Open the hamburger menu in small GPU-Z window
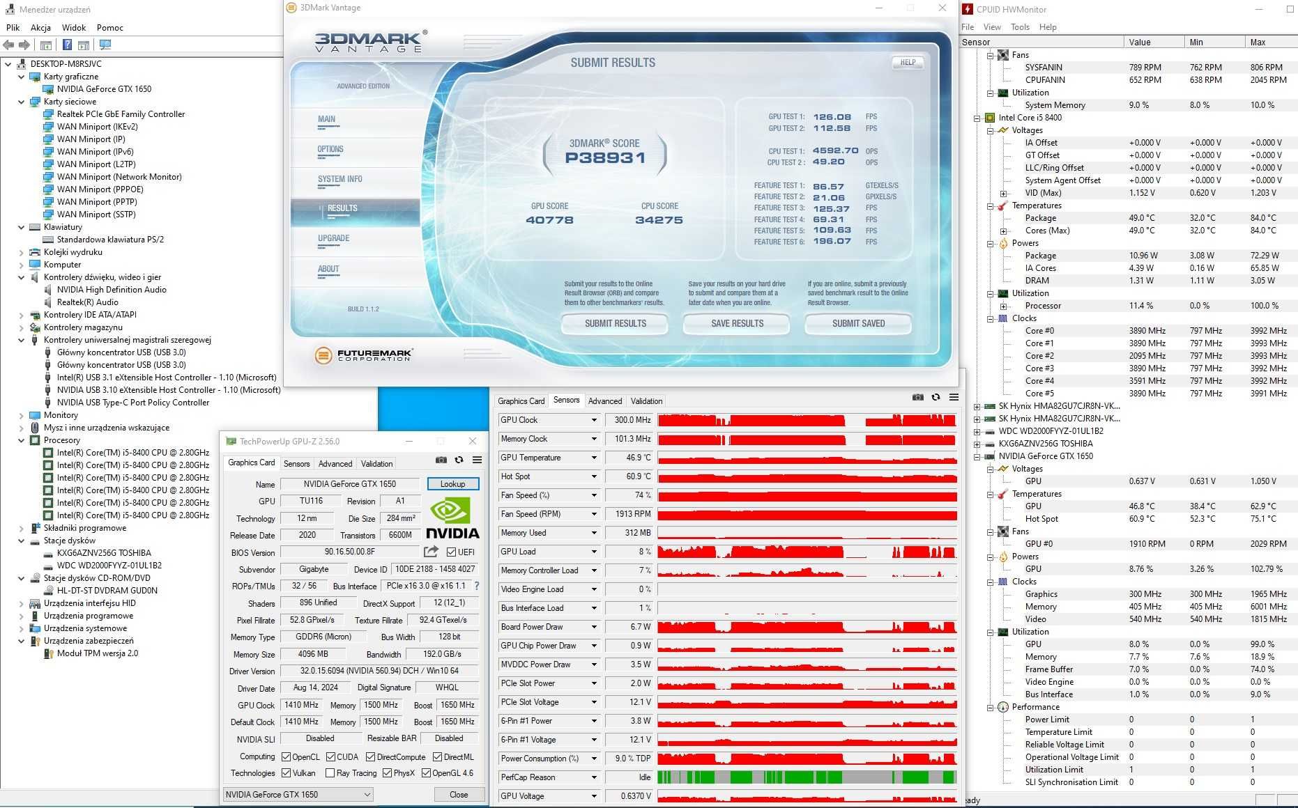Screen dimensions: 1298x808 coord(477,460)
